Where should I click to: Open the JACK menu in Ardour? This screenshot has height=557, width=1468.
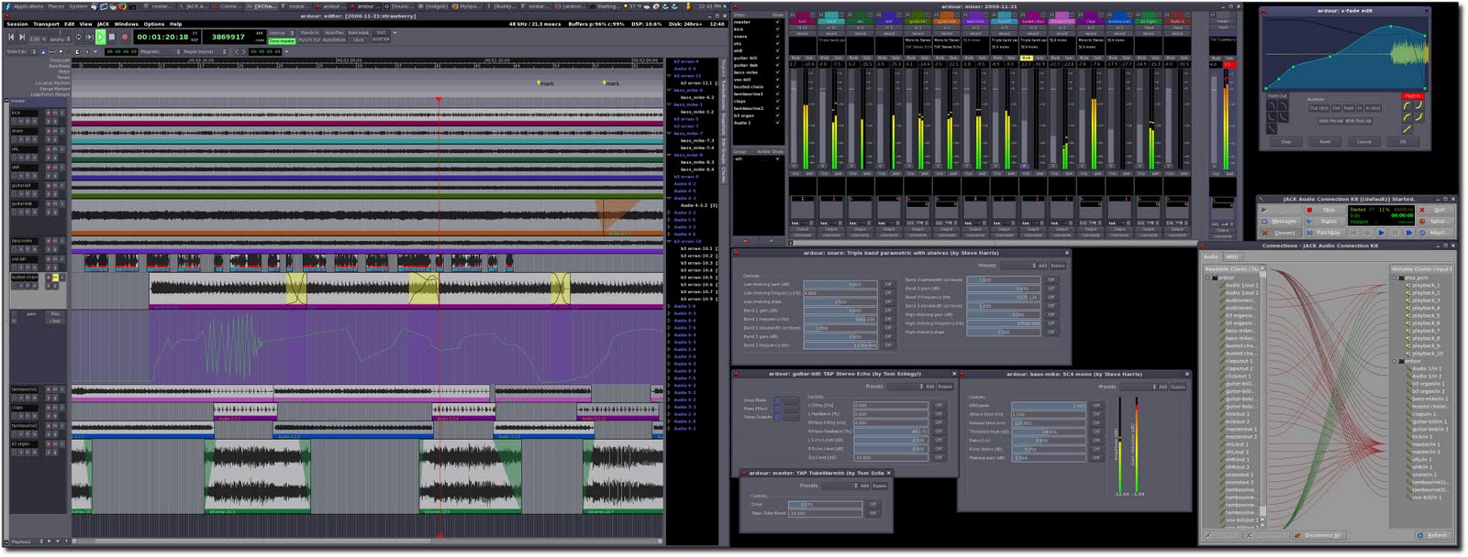pos(103,24)
